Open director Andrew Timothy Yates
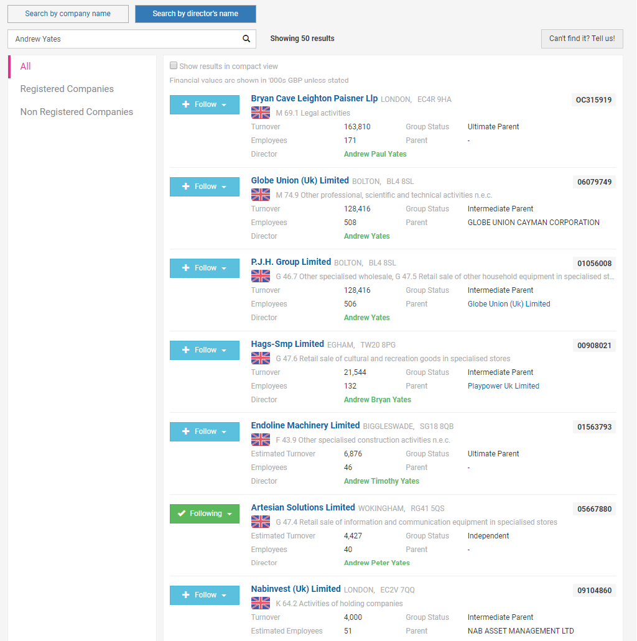This screenshot has height=641, width=637. [x=382, y=481]
